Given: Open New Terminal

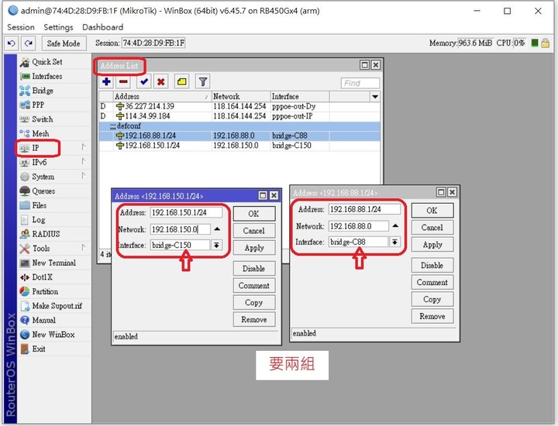Looking at the screenshot, I should point(53,263).
